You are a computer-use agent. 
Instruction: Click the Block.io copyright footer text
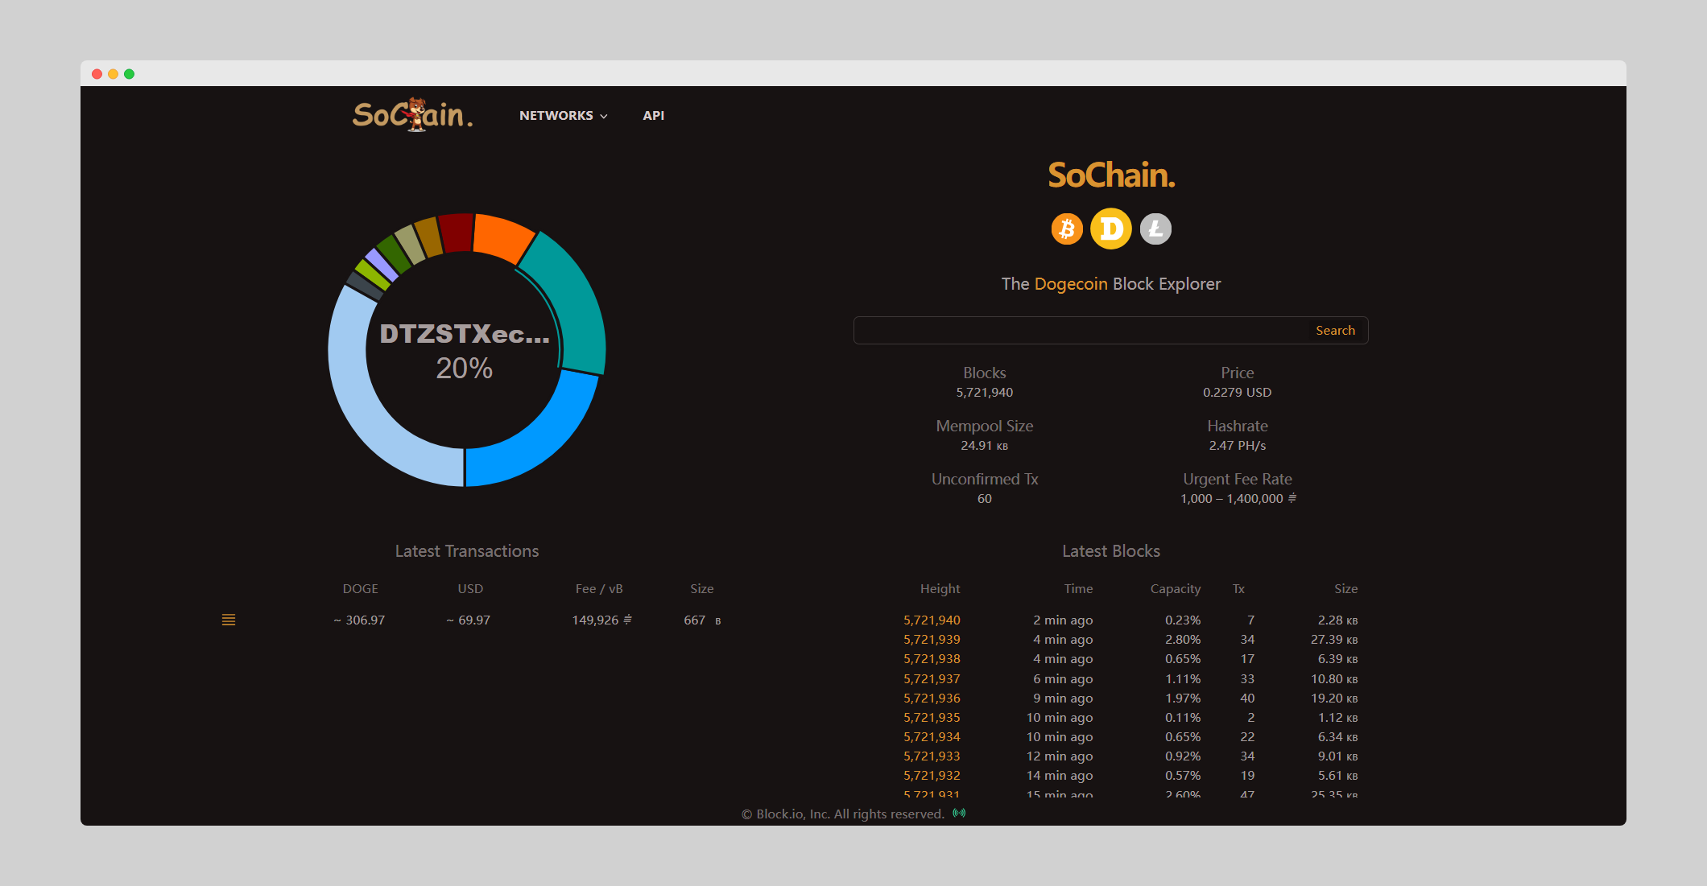(843, 814)
